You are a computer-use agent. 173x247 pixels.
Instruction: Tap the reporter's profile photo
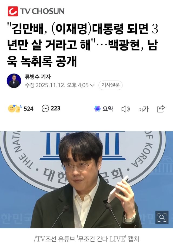pos(14,81)
